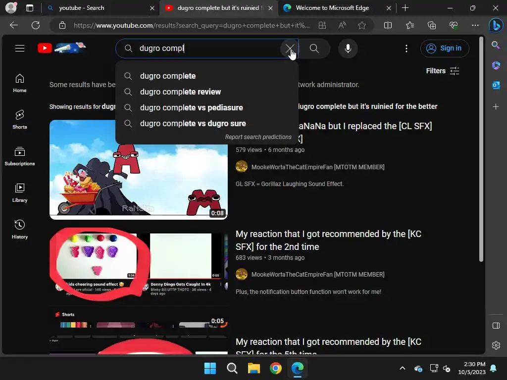The height and width of the screenshot is (380, 507).
Task: Open YouTube settings three-dot menu
Action: (x=406, y=48)
